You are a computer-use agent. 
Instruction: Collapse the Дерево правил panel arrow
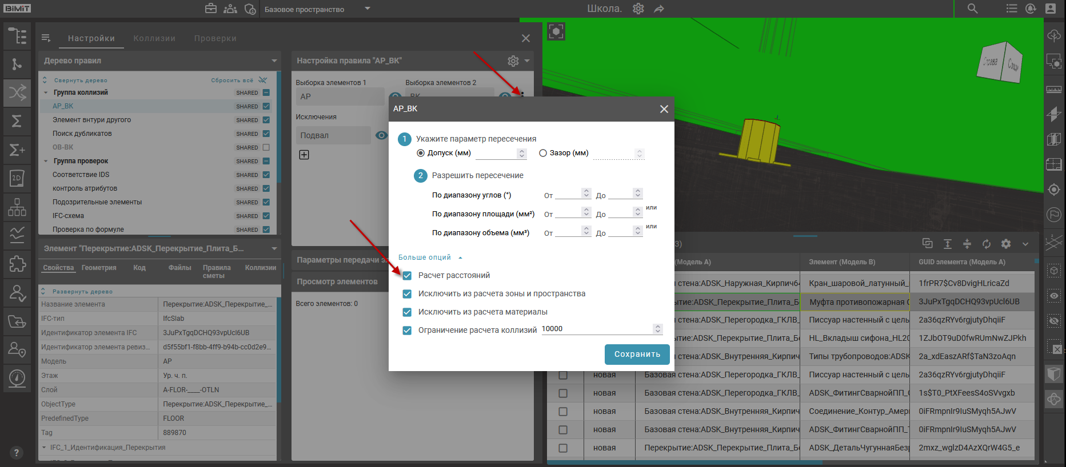[x=274, y=61]
